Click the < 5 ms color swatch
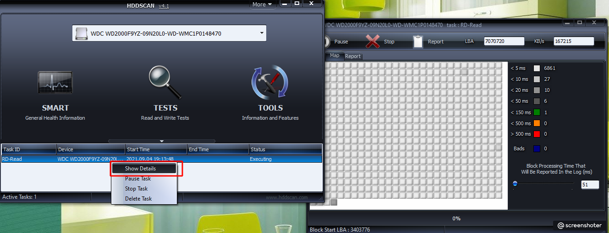The height and width of the screenshot is (233, 609). [537, 68]
